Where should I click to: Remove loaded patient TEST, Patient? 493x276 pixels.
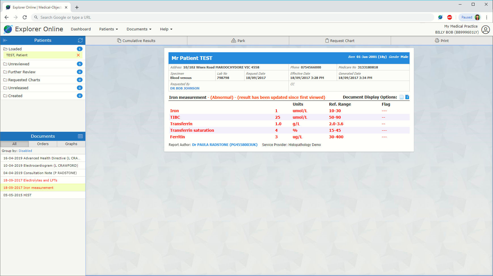(78, 55)
